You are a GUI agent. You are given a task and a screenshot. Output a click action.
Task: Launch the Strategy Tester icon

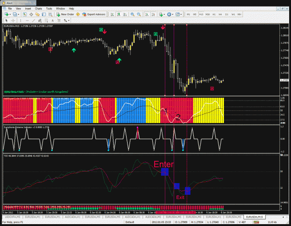pyautogui.click(x=50, y=14)
